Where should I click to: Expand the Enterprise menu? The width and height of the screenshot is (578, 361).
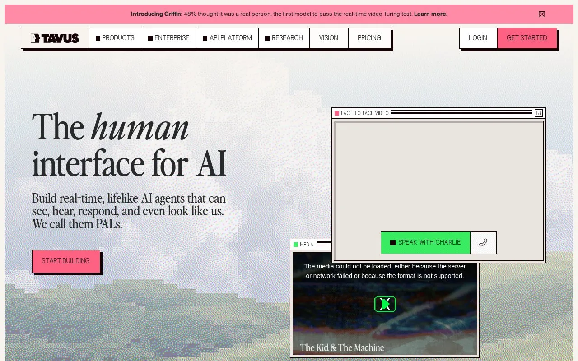pyautogui.click(x=169, y=38)
